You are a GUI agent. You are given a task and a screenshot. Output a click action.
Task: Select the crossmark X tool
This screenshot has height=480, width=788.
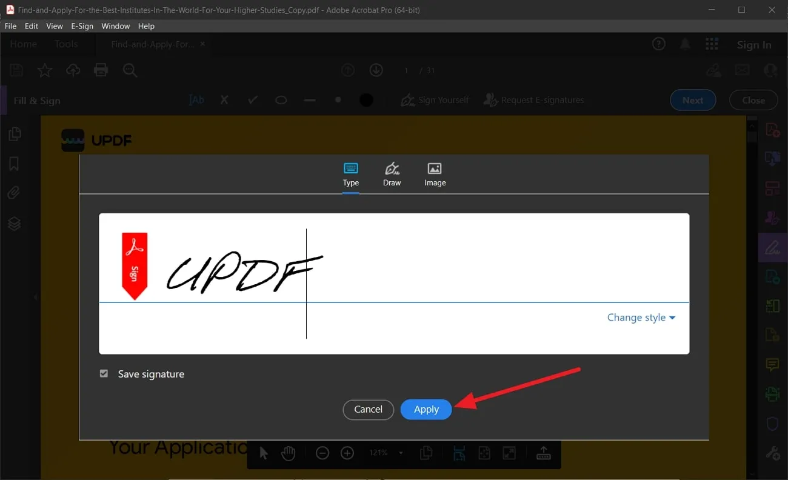[224, 100]
